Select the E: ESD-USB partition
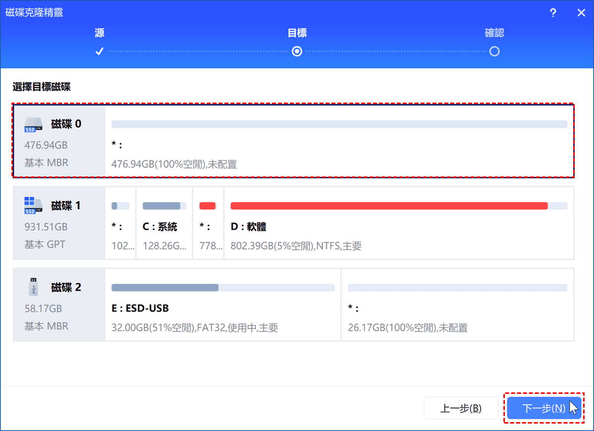This screenshot has height=431, width=594. [223, 308]
